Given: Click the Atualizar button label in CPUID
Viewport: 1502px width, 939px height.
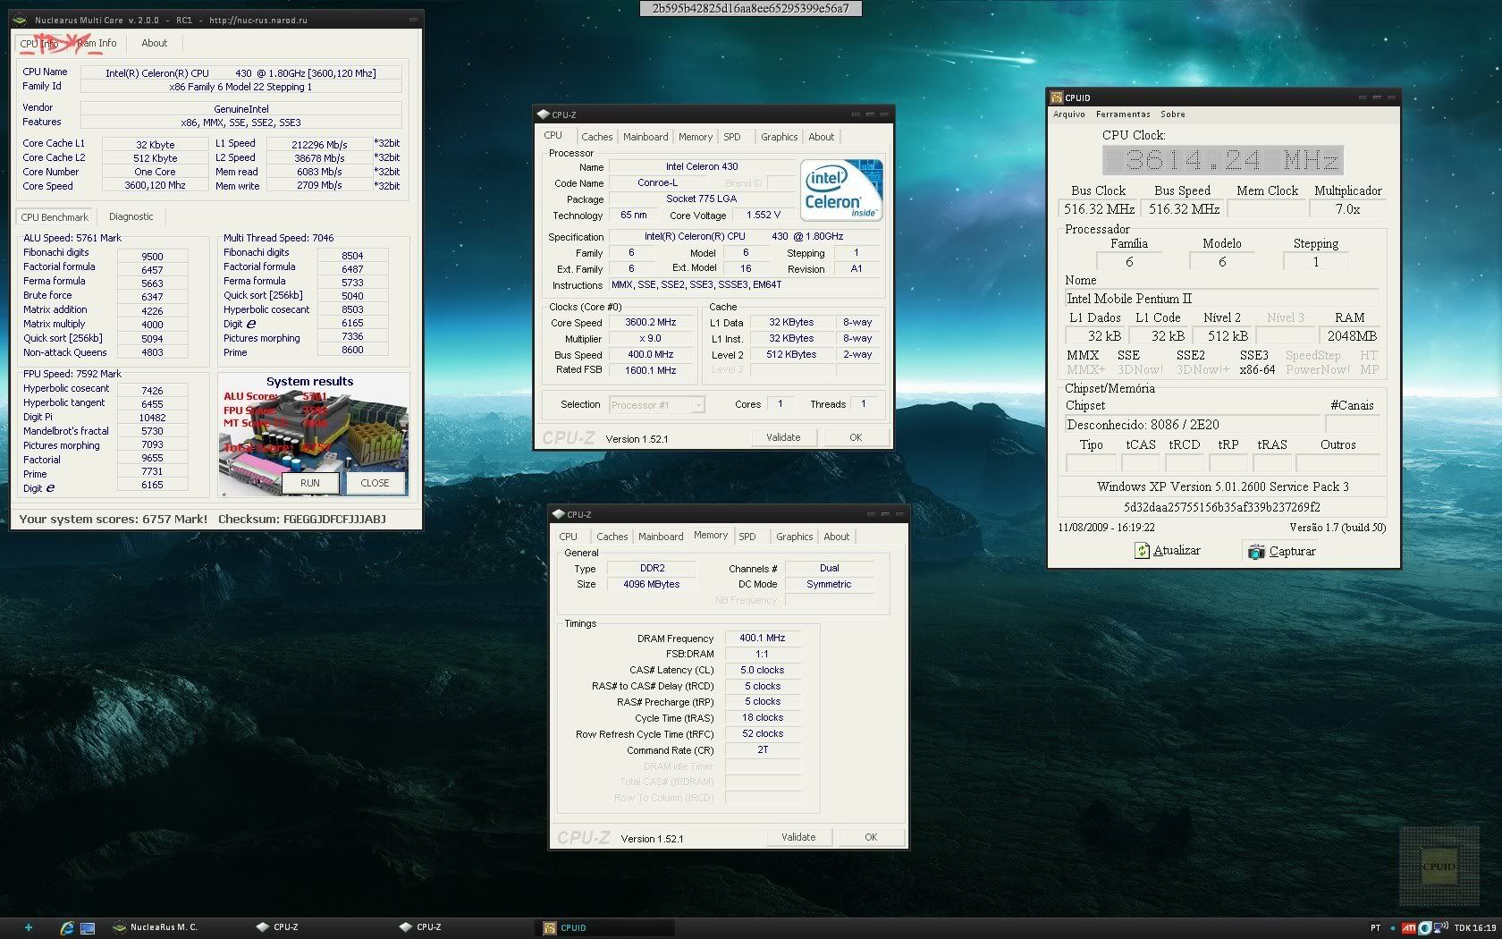Looking at the screenshot, I should [1177, 551].
